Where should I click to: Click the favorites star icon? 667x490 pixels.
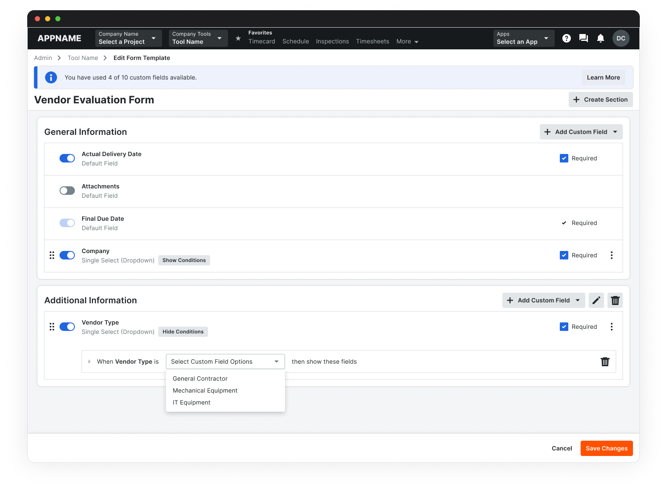(x=238, y=38)
